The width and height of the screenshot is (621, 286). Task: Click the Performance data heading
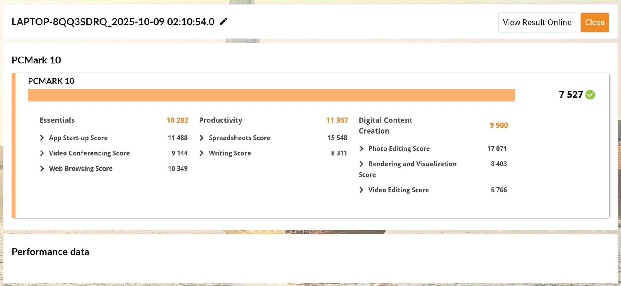50,252
